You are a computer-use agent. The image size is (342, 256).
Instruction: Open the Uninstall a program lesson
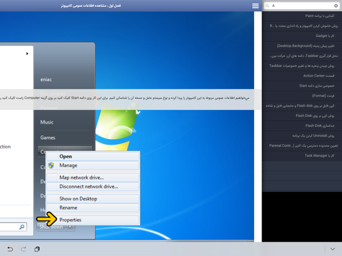(x=302, y=135)
